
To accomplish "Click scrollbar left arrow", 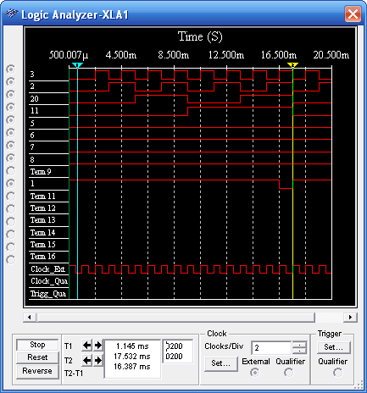I will point(30,317).
